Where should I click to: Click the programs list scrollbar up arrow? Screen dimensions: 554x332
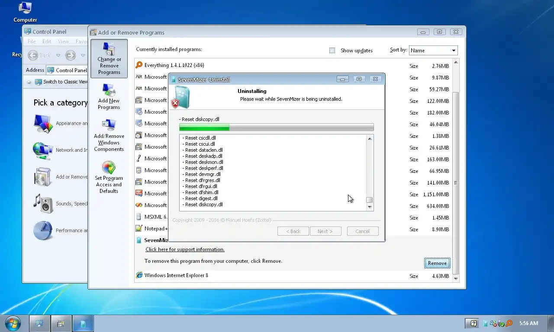(455, 63)
